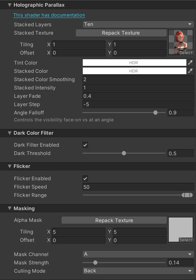Open the Mask Channel dropdown
The width and height of the screenshot is (196, 280).
(x=138, y=254)
